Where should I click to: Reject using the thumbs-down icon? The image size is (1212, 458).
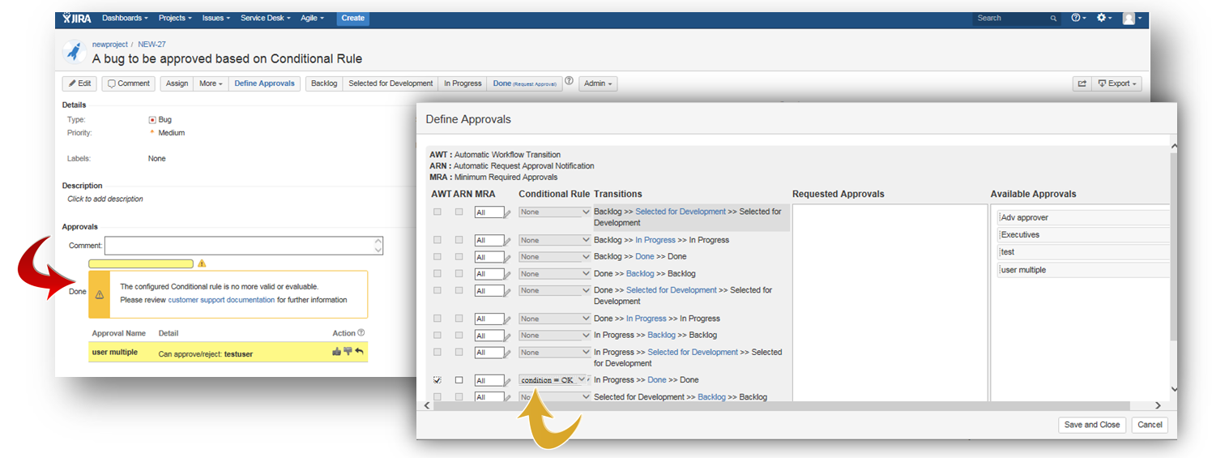[348, 352]
